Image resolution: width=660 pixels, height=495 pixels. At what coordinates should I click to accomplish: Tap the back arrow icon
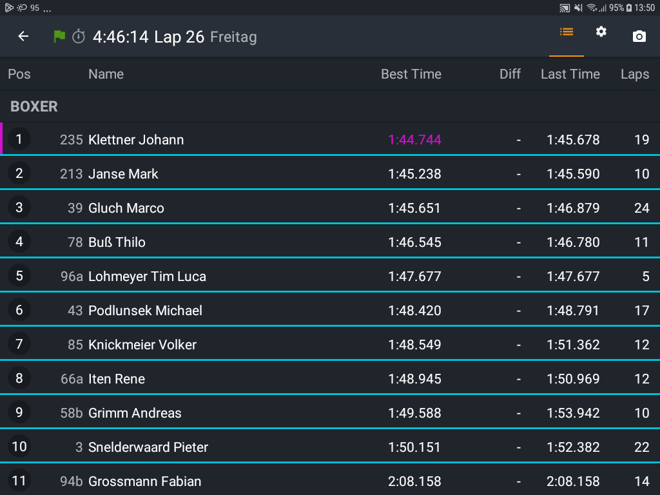[x=23, y=37]
